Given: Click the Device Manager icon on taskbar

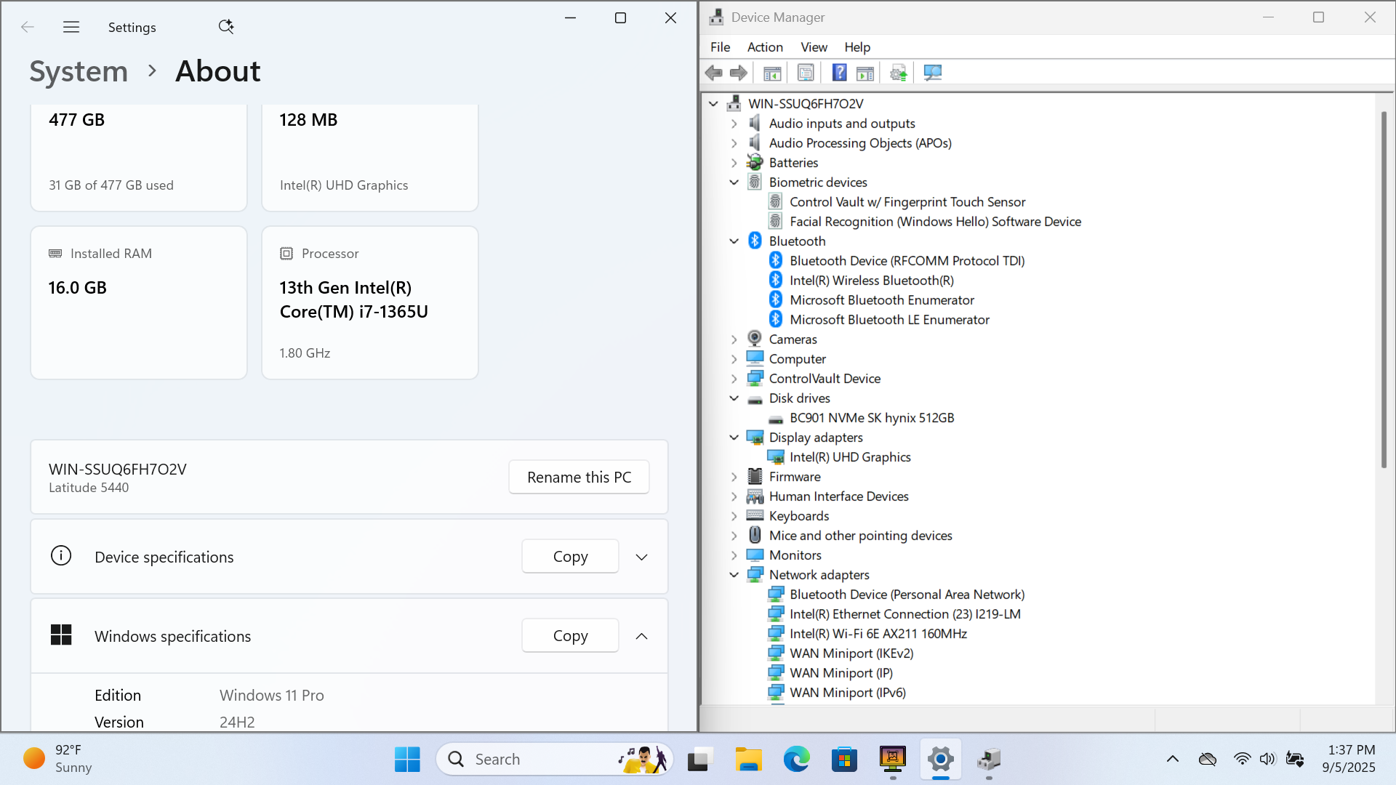Looking at the screenshot, I should click(989, 760).
